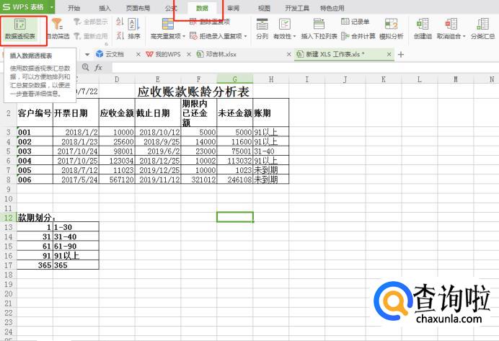Viewport: 499px width, 341px height.
Task: Sort descending with the Z-A arrow icon
Action: tap(120, 35)
